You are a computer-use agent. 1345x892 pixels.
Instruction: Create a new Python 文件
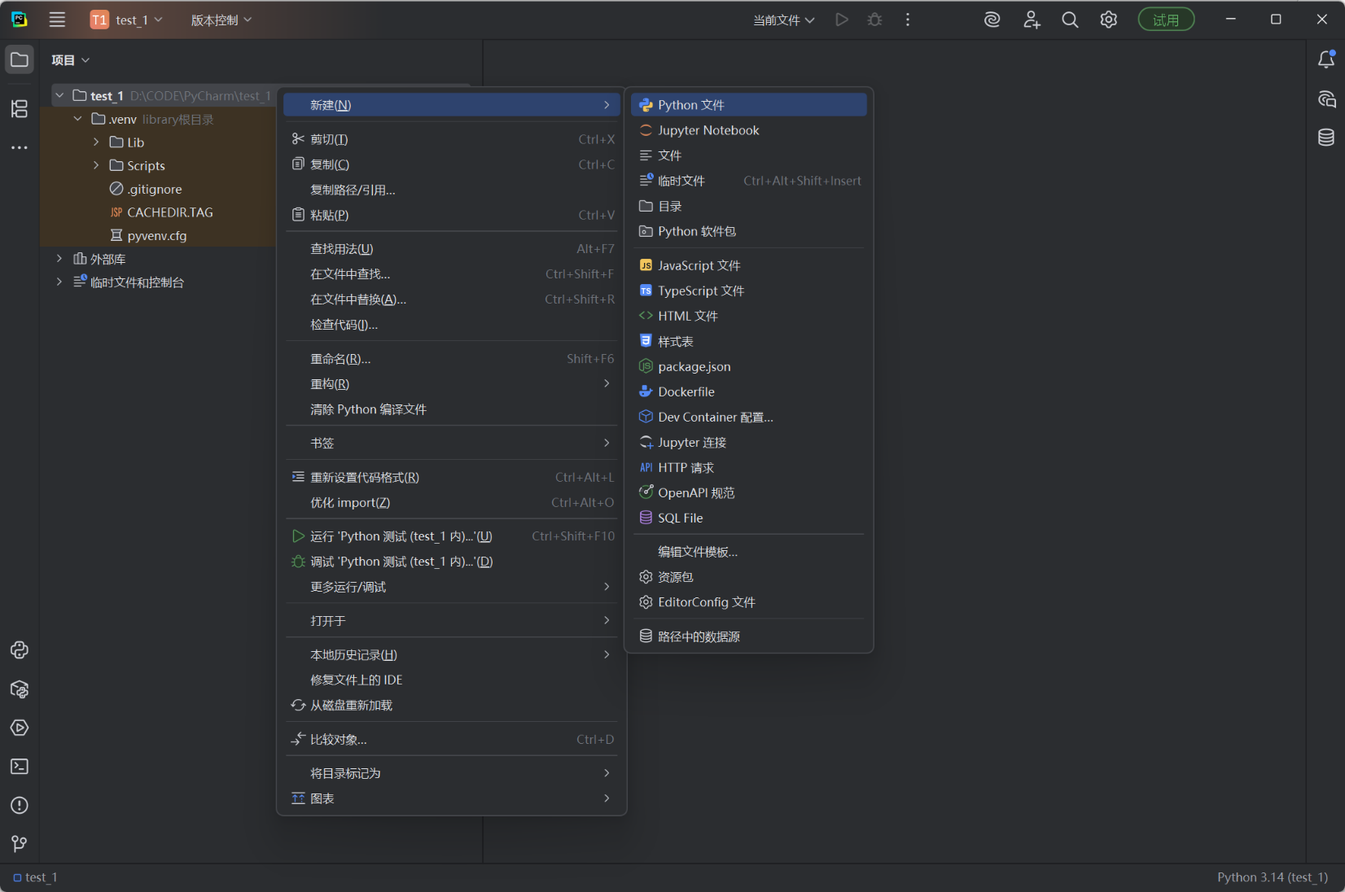(x=749, y=105)
